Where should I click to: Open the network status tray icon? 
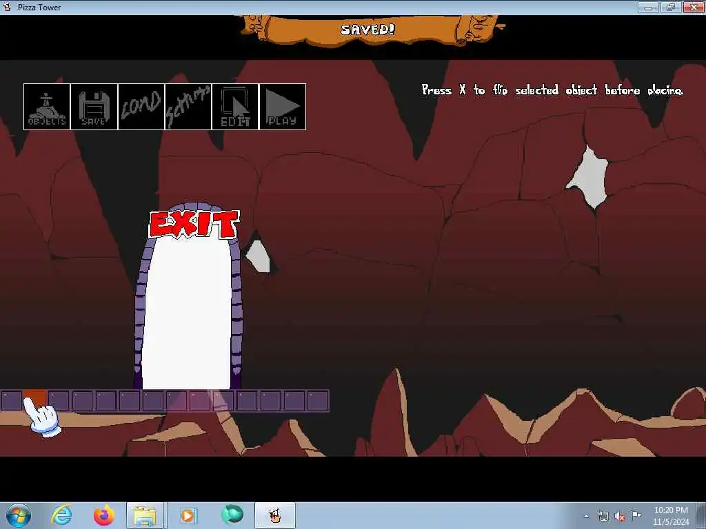(603, 516)
